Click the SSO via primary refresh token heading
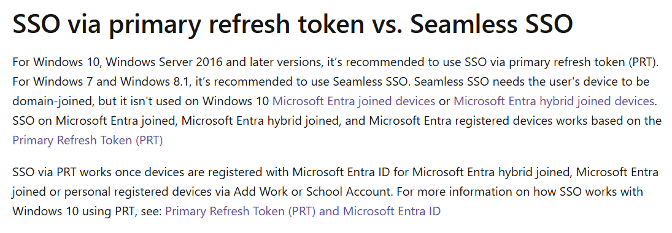Image resolution: width=672 pixels, height=233 pixels. [292, 24]
